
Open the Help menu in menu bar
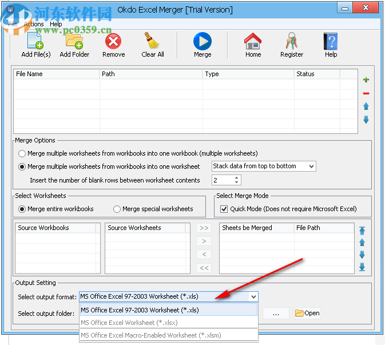[x=56, y=24]
